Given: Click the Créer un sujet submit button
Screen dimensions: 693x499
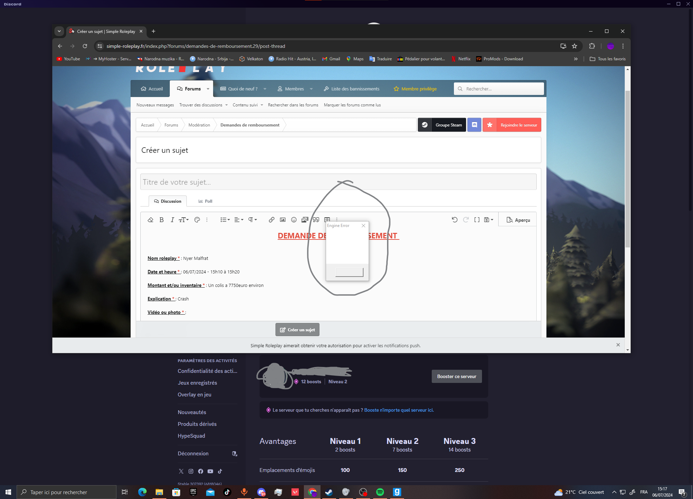Looking at the screenshot, I should coord(297,330).
